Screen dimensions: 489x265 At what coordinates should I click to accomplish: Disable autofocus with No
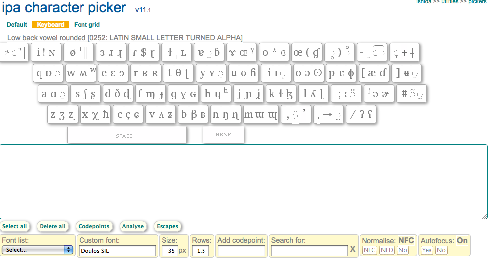click(441, 250)
